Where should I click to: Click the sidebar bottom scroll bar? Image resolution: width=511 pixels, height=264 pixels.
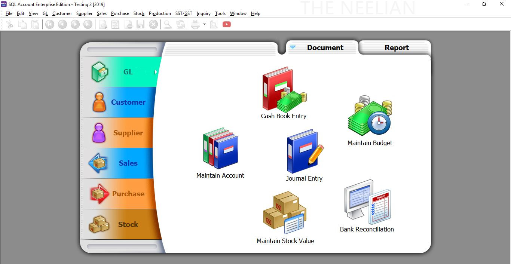[122, 246]
